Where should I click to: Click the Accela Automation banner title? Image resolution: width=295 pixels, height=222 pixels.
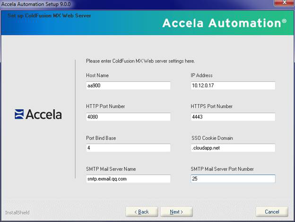(224, 23)
